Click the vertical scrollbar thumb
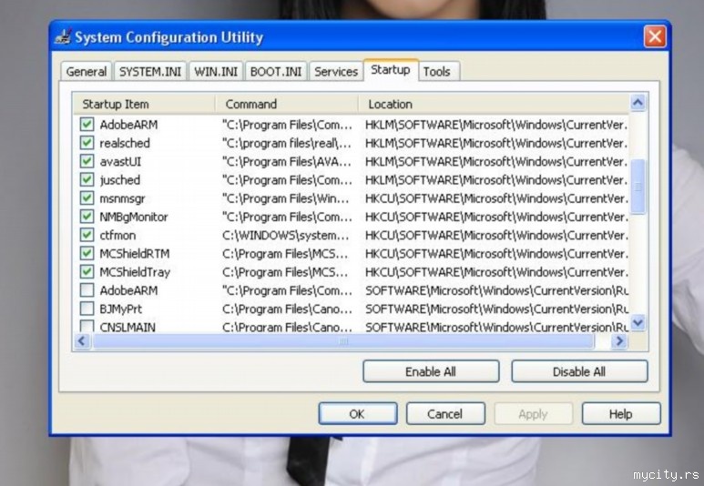 point(638,187)
